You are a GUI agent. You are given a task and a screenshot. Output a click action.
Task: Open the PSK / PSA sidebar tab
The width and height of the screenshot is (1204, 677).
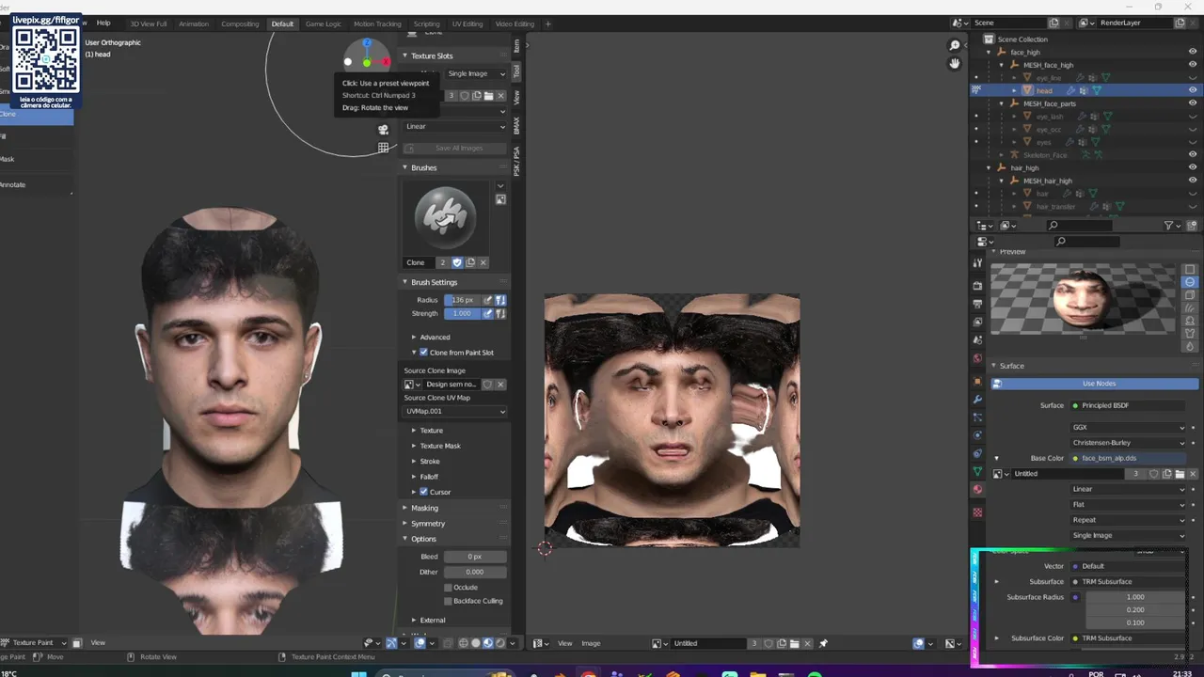click(x=517, y=160)
